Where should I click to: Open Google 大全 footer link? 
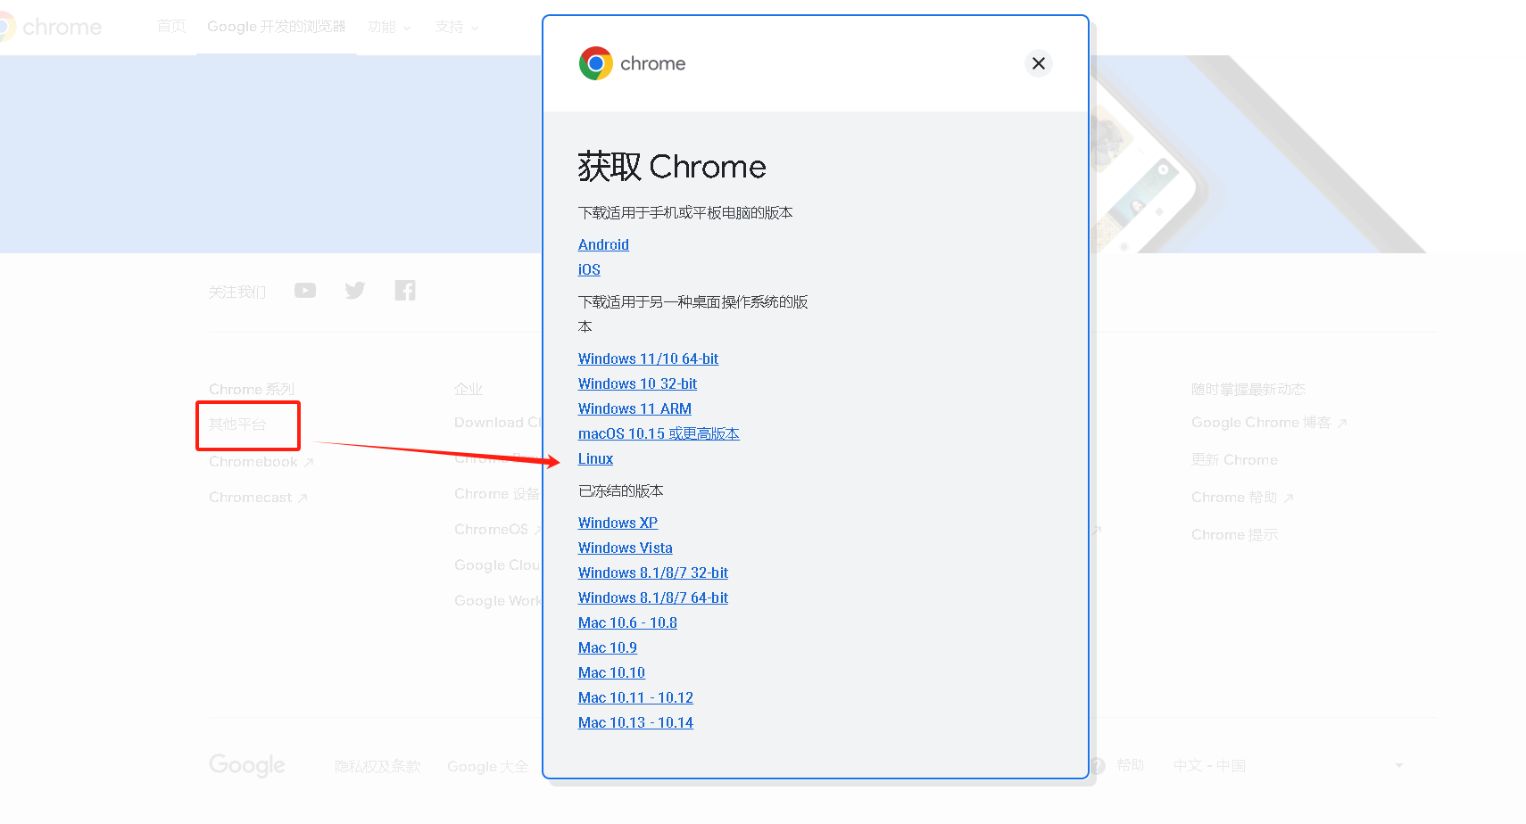pyautogui.click(x=487, y=766)
